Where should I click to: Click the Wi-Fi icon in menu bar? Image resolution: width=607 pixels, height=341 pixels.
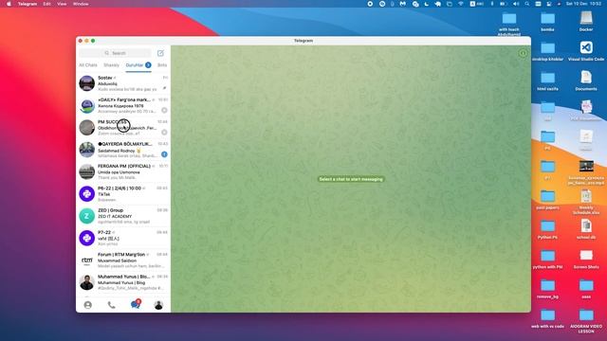point(461,4)
